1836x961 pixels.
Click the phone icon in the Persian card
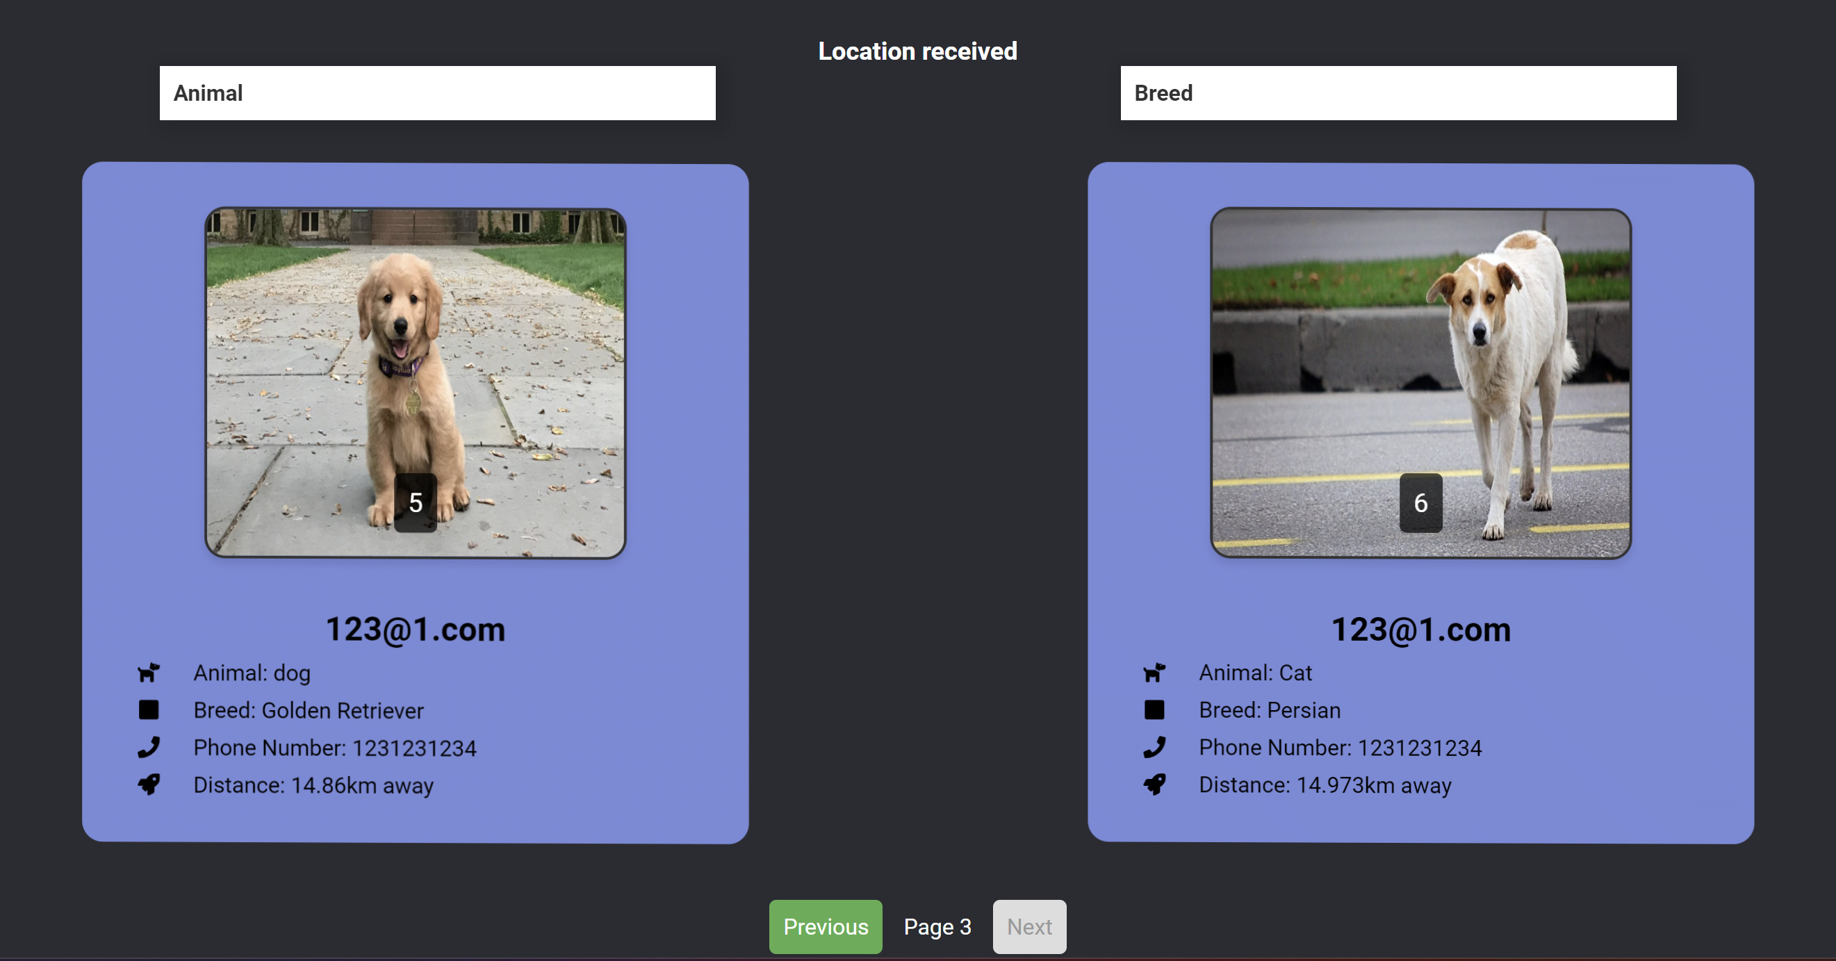click(1155, 747)
